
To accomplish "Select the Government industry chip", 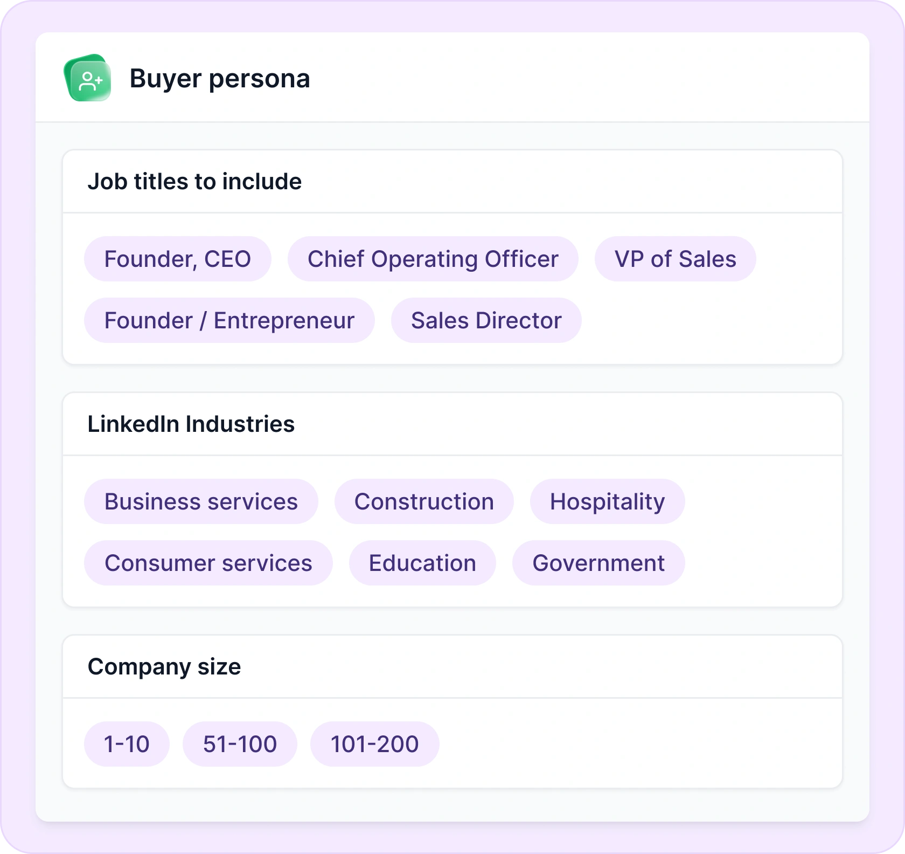I will pos(598,563).
